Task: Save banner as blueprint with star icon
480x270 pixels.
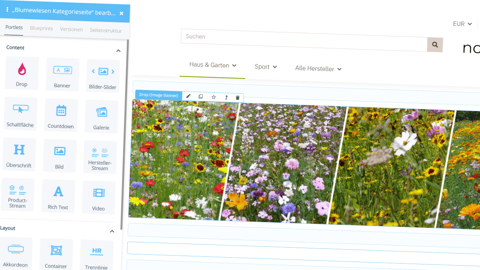Action: (x=214, y=97)
